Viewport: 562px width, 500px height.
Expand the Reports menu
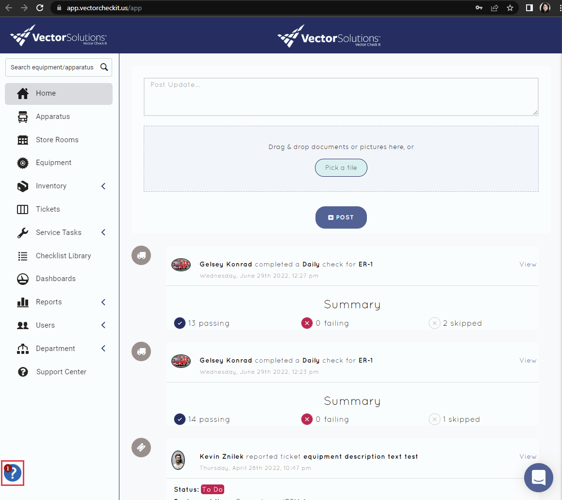tap(49, 302)
